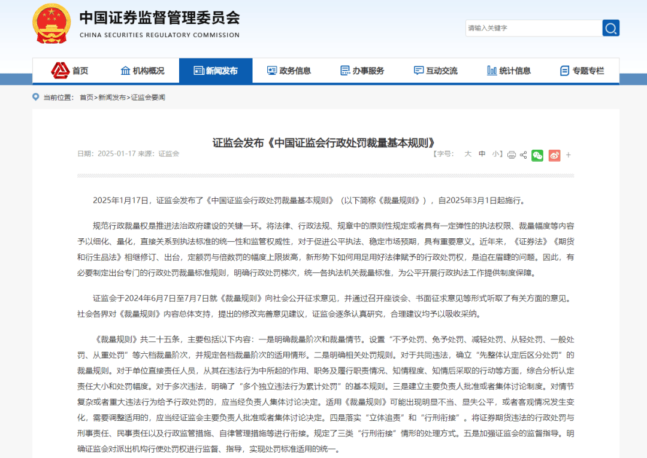Screen dimensions: 647x458
Task: Click the current location pin icon
Action: tap(36, 97)
